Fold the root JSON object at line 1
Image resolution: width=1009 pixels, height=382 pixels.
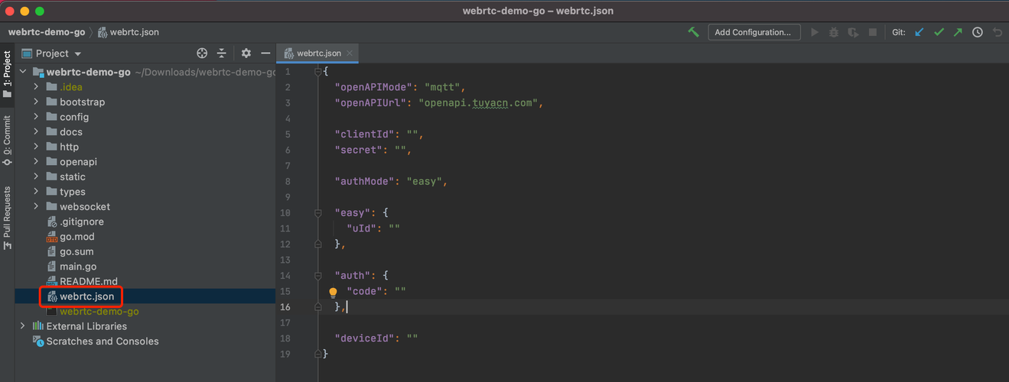coord(318,71)
